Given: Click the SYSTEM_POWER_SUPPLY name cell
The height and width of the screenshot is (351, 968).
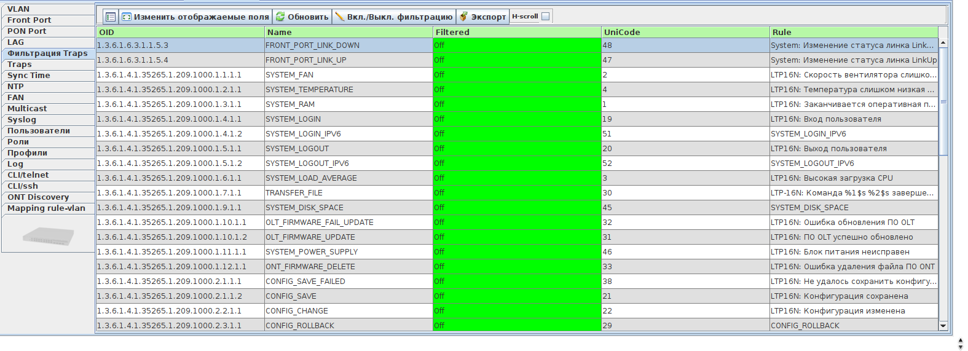Looking at the screenshot, I should click(348, 252).
